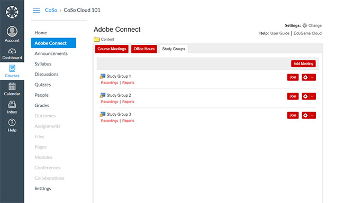The height and width of the screenshot is (203, 344).
Task: Expand the dropdown arrow for Study Group 1
Action: [x=312, y=77]
